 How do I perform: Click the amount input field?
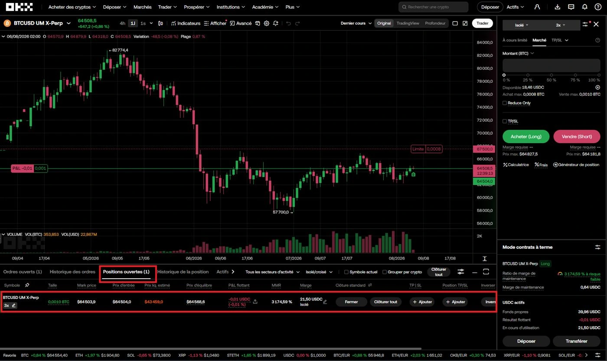(552, 65)
